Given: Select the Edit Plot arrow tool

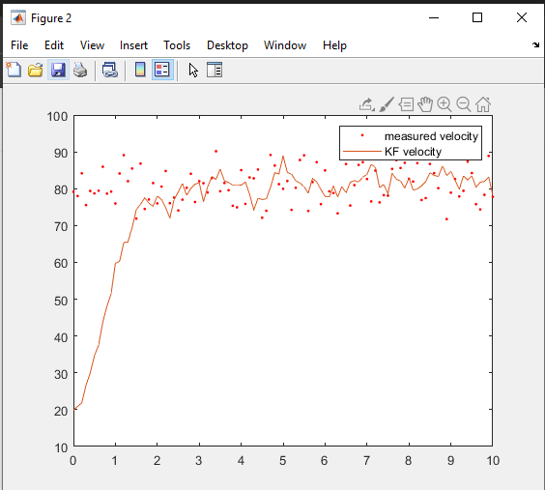Looking at the screenshot, I should 193,70.
